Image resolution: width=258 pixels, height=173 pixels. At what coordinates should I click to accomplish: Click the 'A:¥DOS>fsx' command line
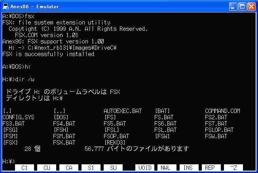pyautogui.click(x=19, y=16)
